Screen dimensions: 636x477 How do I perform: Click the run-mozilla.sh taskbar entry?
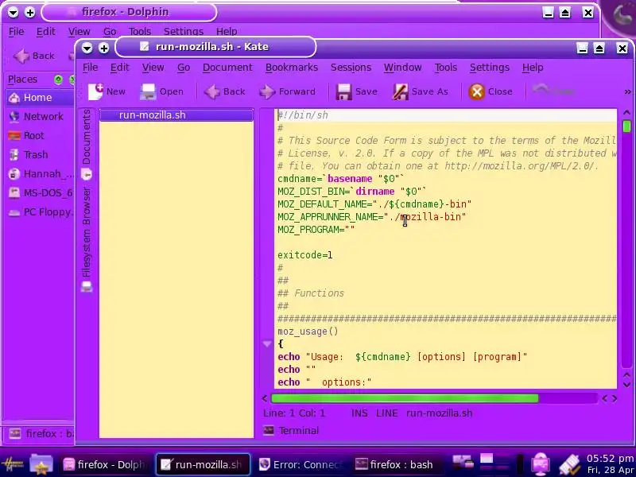click(203, 464)
